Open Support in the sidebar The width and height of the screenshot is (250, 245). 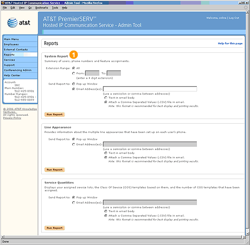point(20,65)
